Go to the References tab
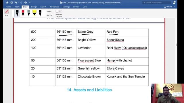 click(54, 7)
